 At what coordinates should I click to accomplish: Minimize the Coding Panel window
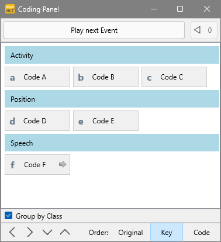[154, 9]
